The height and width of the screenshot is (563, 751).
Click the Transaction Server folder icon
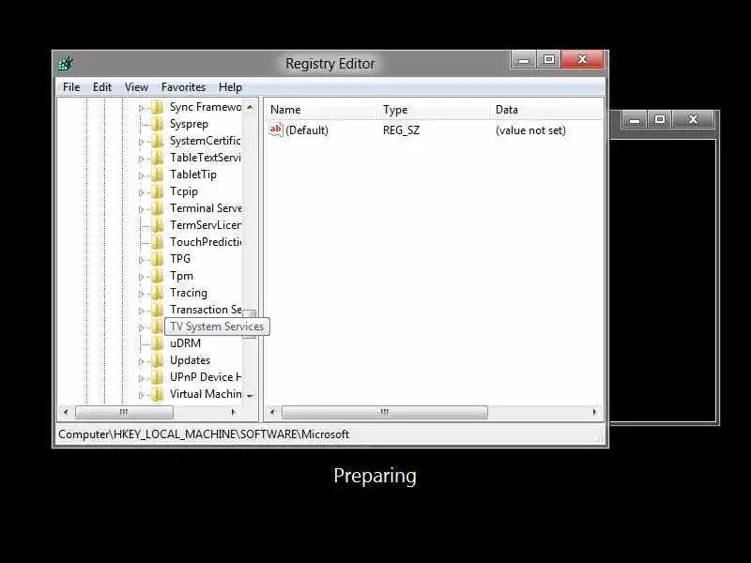(x=157, y=310)
